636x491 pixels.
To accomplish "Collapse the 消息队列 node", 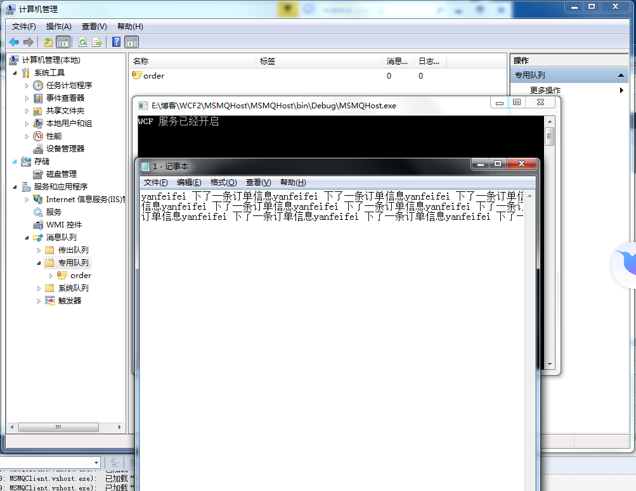I will (x=27, y=238).
